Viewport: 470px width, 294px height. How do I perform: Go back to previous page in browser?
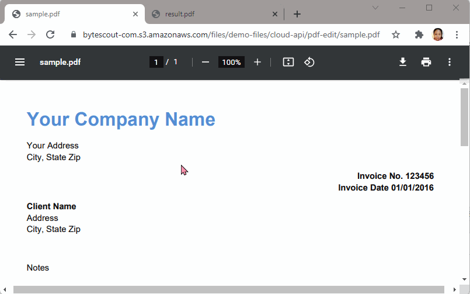(13, 35)
